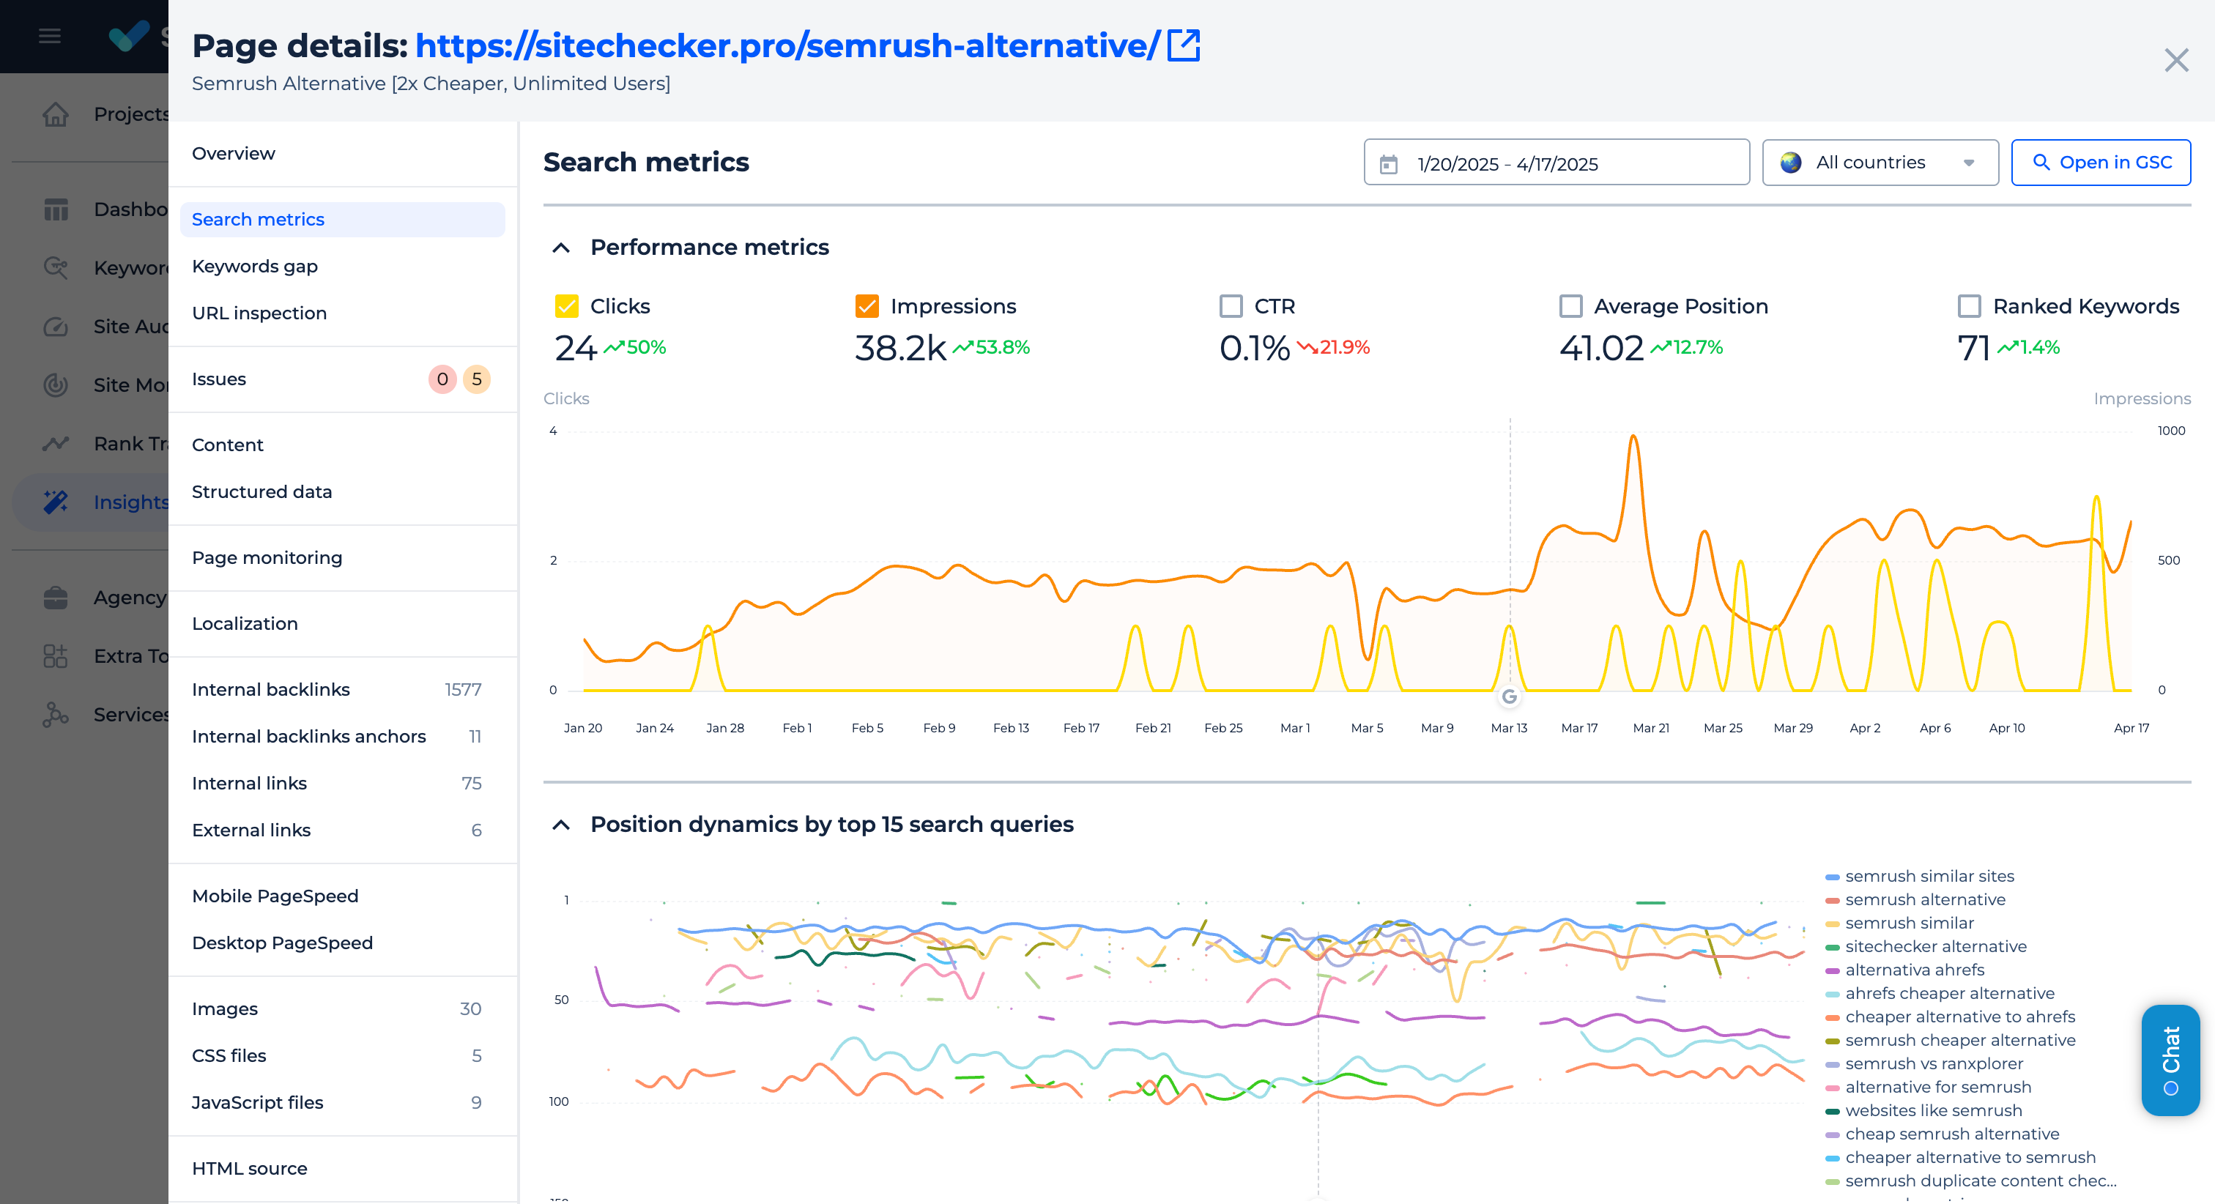Open the hamburger menu icon

pyautogui.click(x=49, y=35)
